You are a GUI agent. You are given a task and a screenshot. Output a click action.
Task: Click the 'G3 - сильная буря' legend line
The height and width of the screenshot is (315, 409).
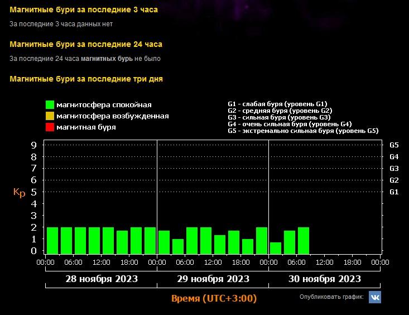279,117
